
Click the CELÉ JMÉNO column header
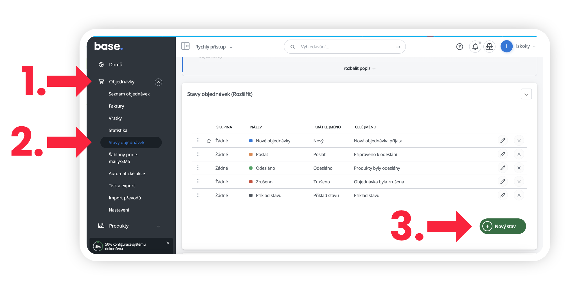[366, 127]
